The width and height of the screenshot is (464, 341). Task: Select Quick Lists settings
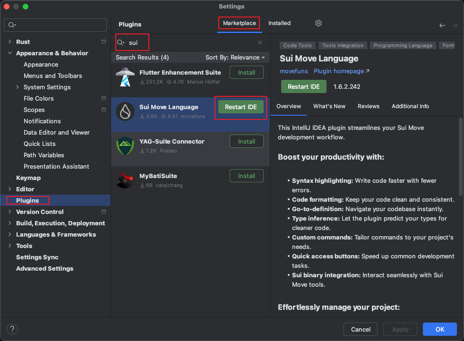[x=39, y=144]
